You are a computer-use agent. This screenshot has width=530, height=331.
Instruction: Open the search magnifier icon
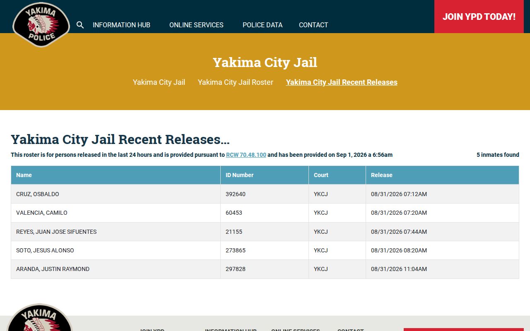pos(80,25)
